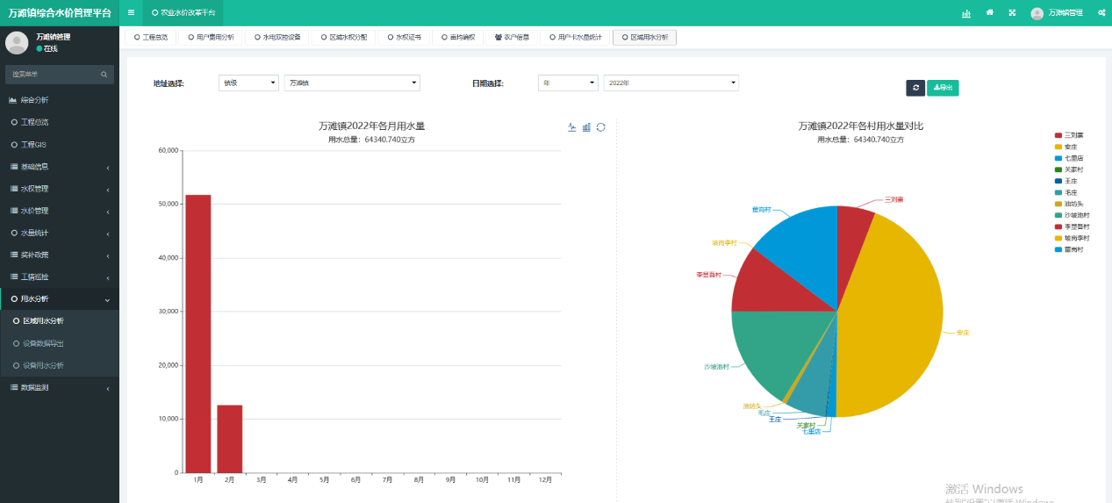
Task: Toggle 安庄 series in pie legend
Action: (1070, 147)
